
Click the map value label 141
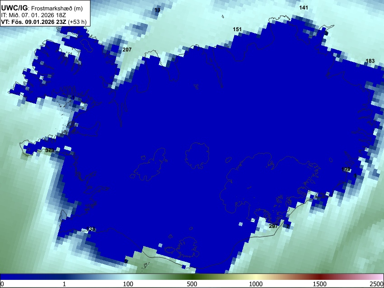pos(304,8)
